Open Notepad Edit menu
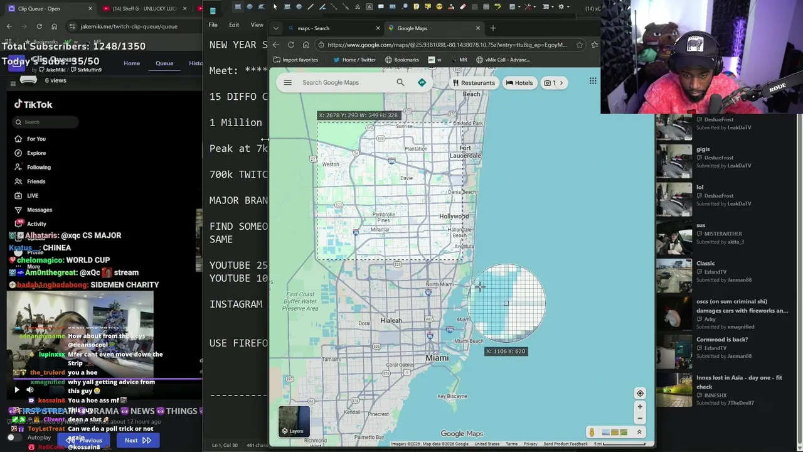Screen dimensions: 803x452 234,25
